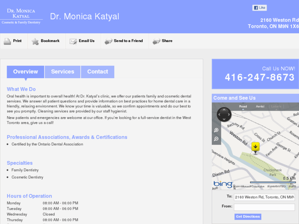Image resolution: width=299 pixels, height=224 pixels.
Task: Click the Email Us link
Action: click(x=86, y=41)
